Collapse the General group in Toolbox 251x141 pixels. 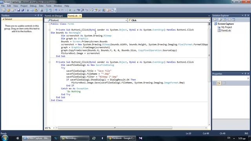coord(3,19)
